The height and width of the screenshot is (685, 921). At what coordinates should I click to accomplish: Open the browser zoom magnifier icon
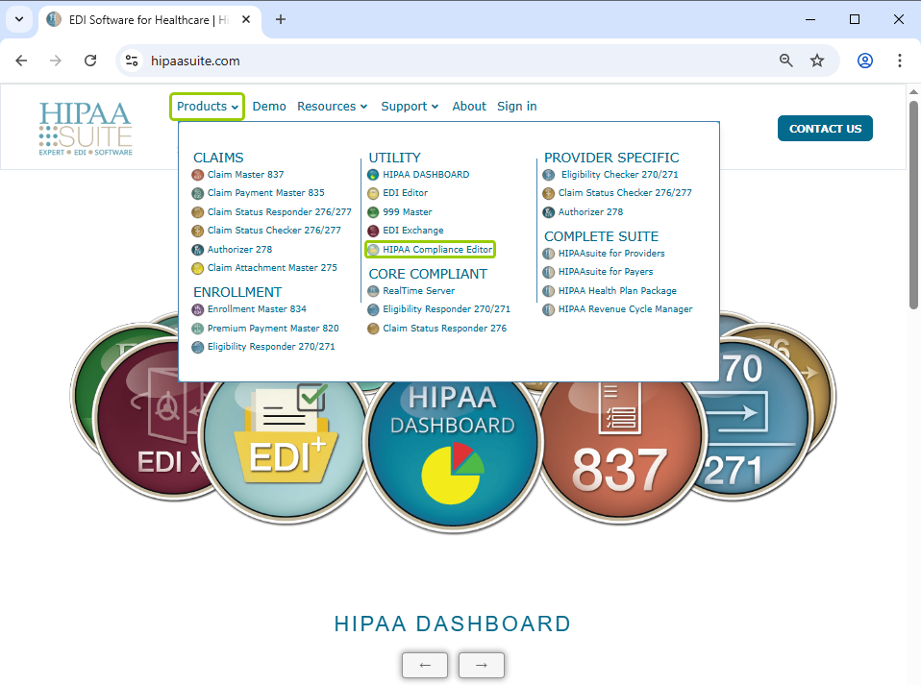click(785, 61)
